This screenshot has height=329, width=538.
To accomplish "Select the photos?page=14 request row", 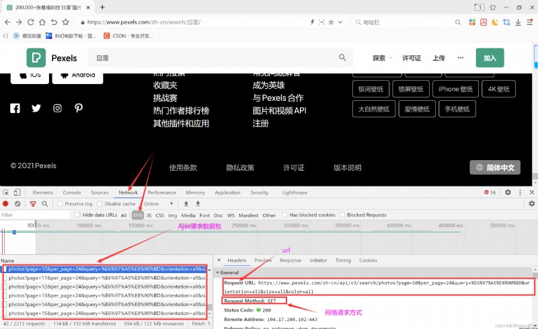I will 105,304.
